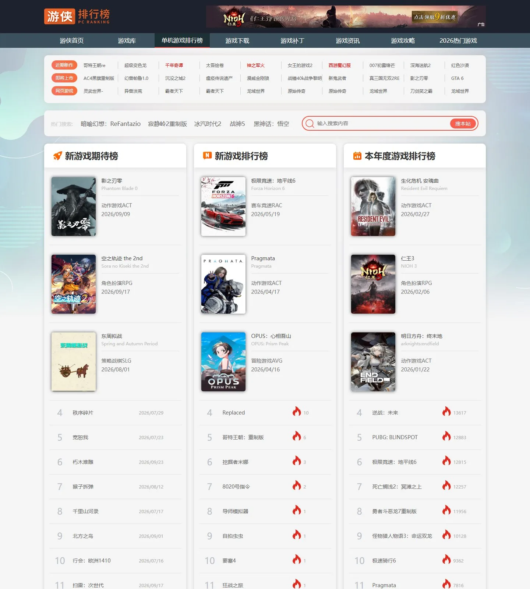Open Arknights Endfield cover image
This screenshot has height=589, width=530.
[x=373, y=362]
